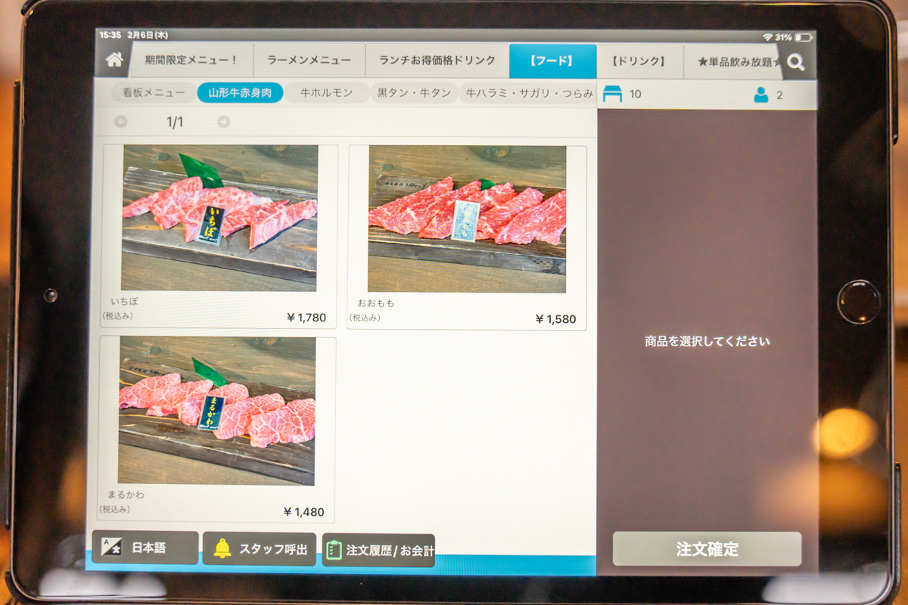Tap the bell icon to call staff

[x=222, y=549]
